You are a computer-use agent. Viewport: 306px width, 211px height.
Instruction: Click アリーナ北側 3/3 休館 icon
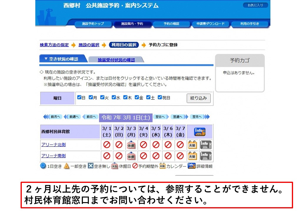pyautogui.click(x=131, y=145)
